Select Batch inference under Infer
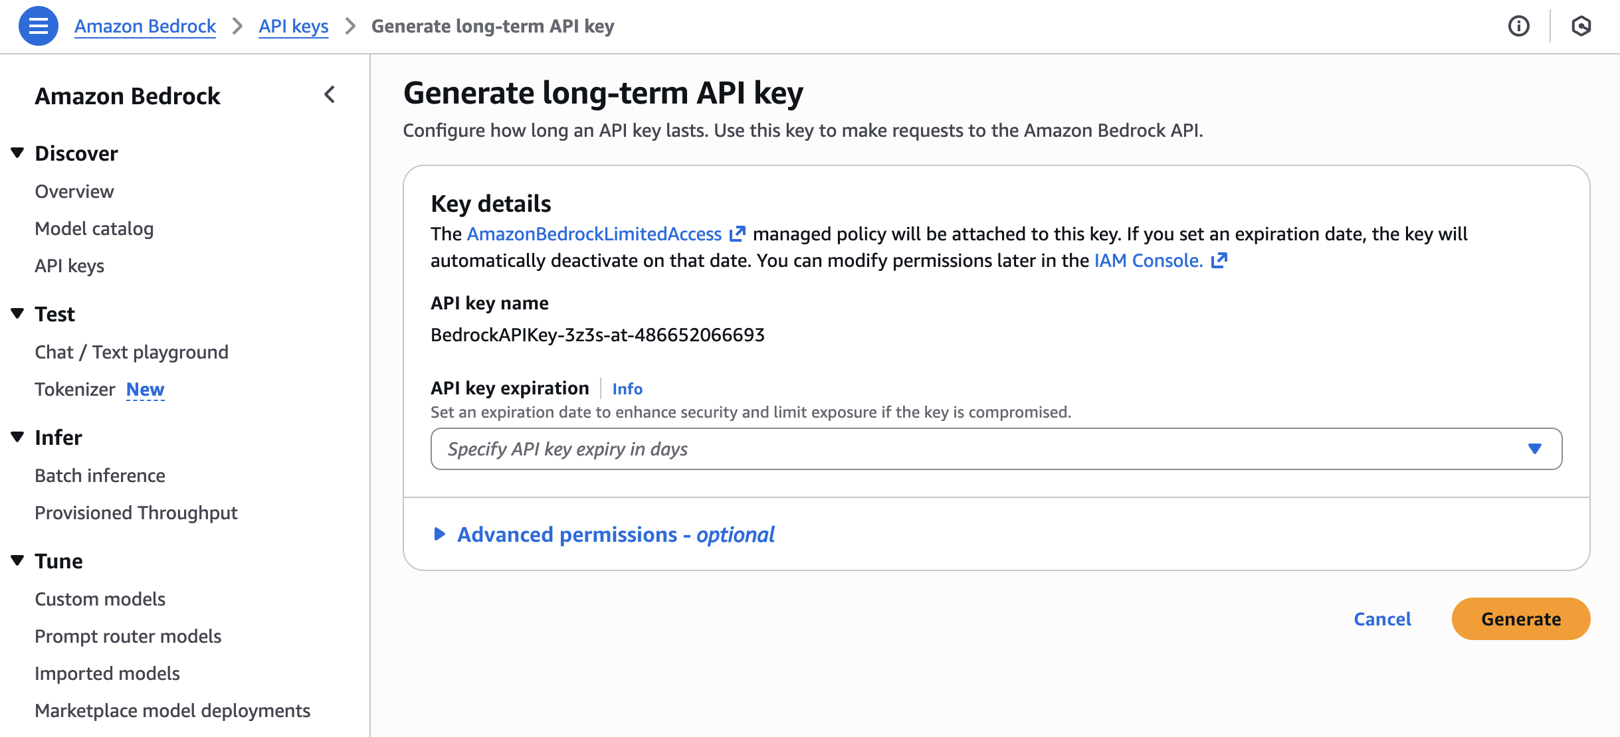This screenshot has height=737, width=1620. click(x=100, y=475)
